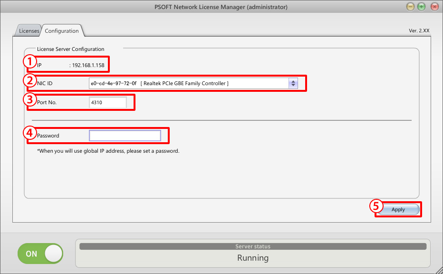Image resolution: width=443 pixels, height=274 pixels.
Task: Select the Configuration tab
Action: click(x=62, y=31)
